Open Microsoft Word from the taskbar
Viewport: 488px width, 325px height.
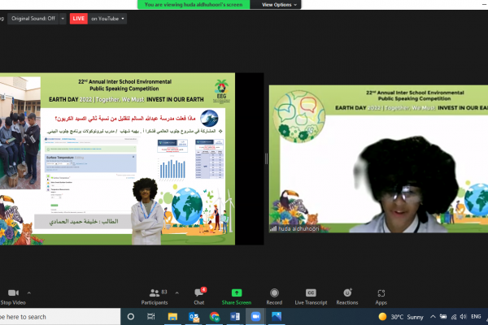point(235,316)
